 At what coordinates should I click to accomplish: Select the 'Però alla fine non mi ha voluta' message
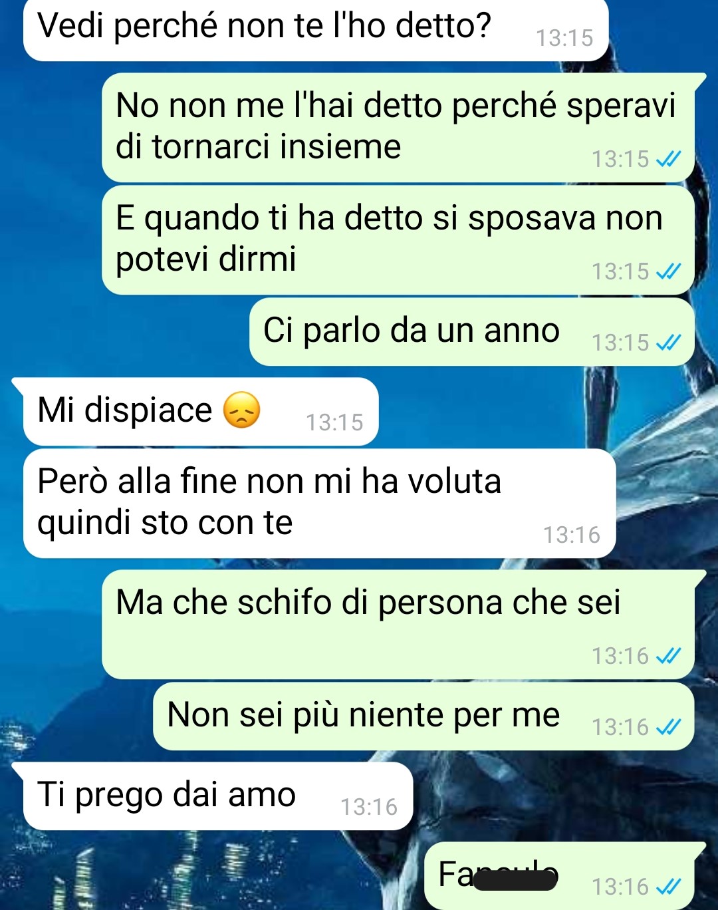[319, 503]
